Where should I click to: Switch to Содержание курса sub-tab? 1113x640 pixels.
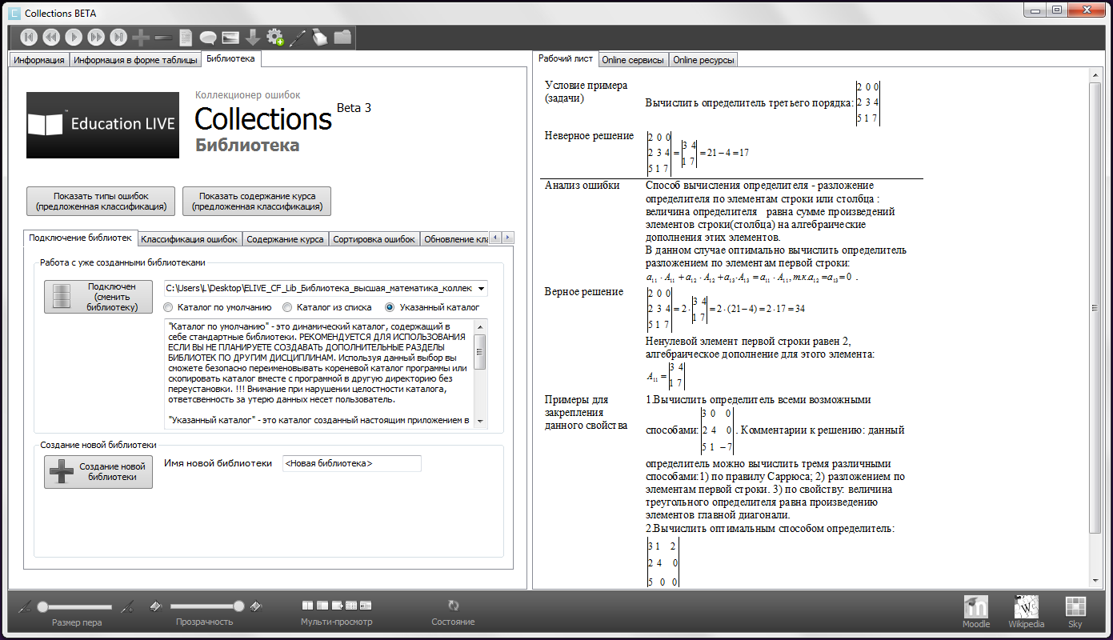click(285, 239)
